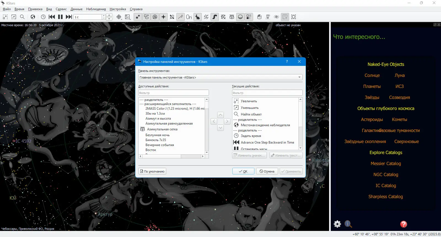Toggle satellites display in toolbar

pos(172,17)
